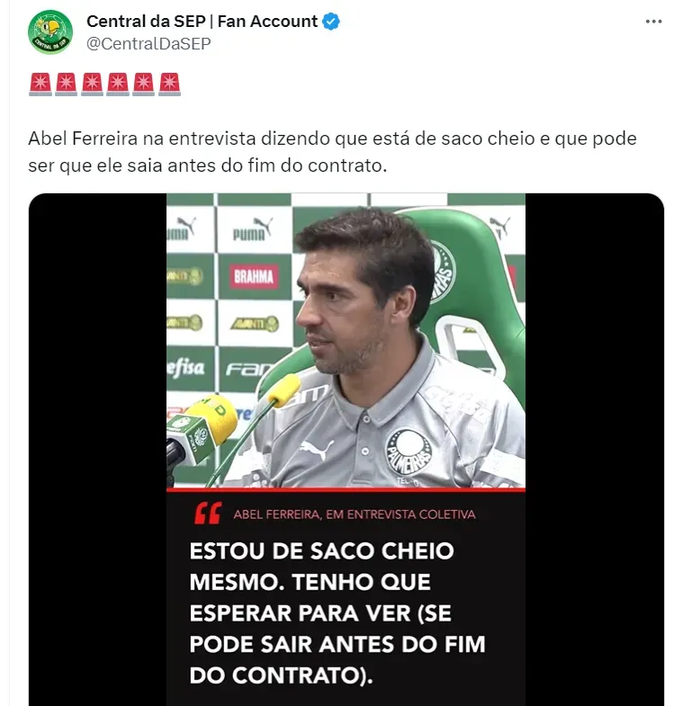Image resolution: width=674 pixels, height=706 pixels.
Task: Click the 'ABEL FERREIRA, EM ENTREVISTA COLETIVA' caption
Action: pyautogui.click(x=355, y=514)
